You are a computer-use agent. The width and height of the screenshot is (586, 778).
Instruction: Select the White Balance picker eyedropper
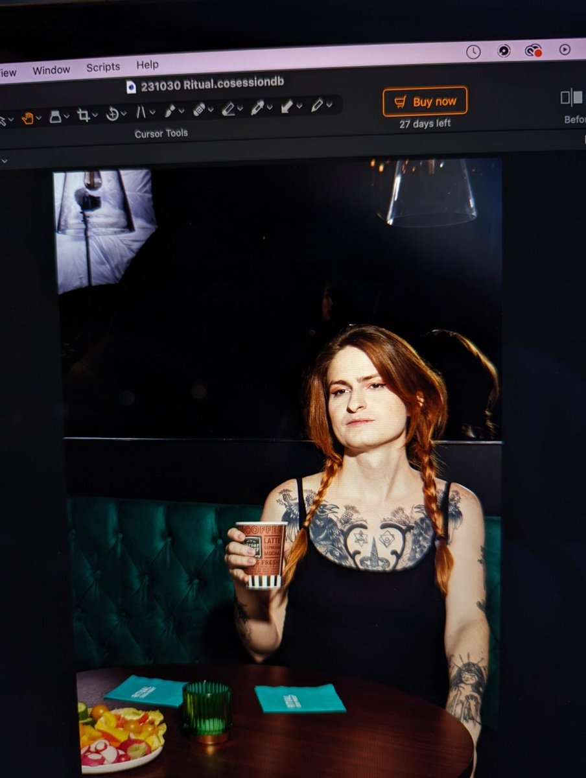click(x=257, y=108)
